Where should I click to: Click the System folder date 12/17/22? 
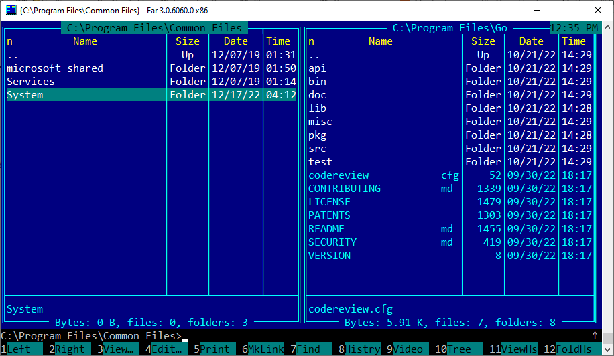click(236, 94)
